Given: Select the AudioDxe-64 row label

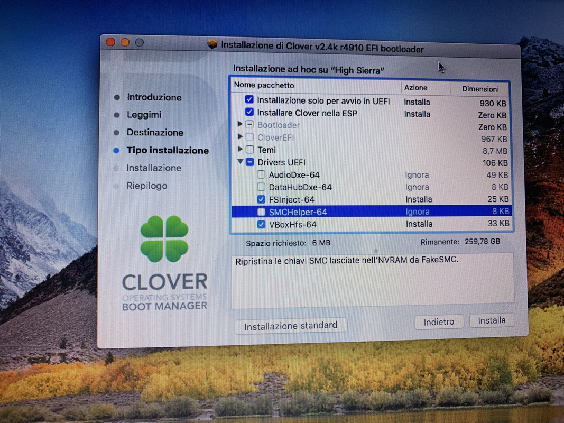Looking at the screenshot, I should (x=294, y=175).
